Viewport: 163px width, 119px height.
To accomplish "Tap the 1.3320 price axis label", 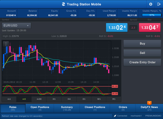I will [115, 57].
